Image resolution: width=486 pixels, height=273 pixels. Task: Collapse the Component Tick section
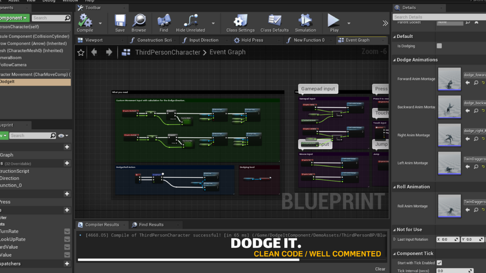pos(395,254)
